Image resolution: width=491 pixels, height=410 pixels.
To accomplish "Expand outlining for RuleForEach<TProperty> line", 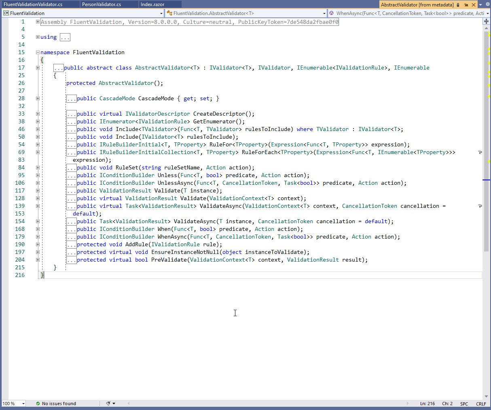I will tap(38, 152).
